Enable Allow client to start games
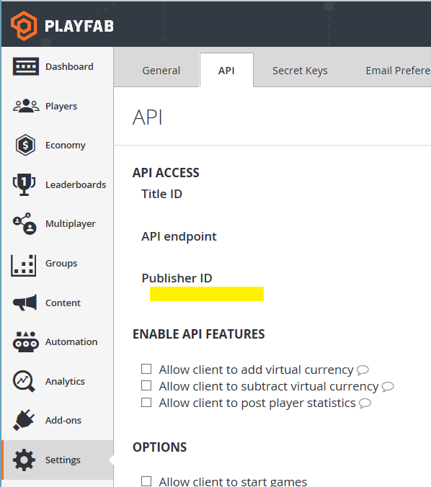This screenshot has width=431, height=487. click(146, 481)
